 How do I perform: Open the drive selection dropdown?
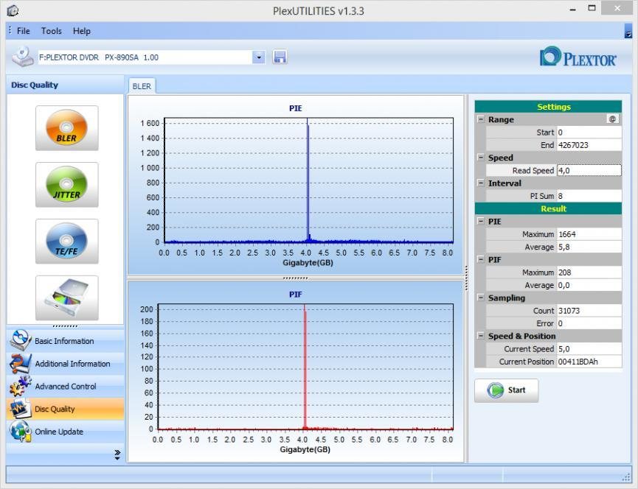coord(259,57)
